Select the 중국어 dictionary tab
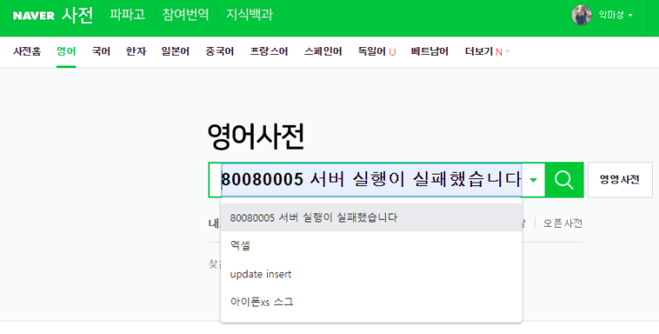Screen dimensions: 659x334 [219, 51]
